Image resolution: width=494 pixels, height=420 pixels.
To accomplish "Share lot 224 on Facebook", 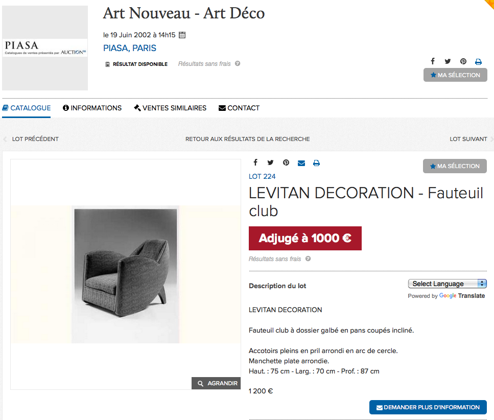I will tap(255, 163).
